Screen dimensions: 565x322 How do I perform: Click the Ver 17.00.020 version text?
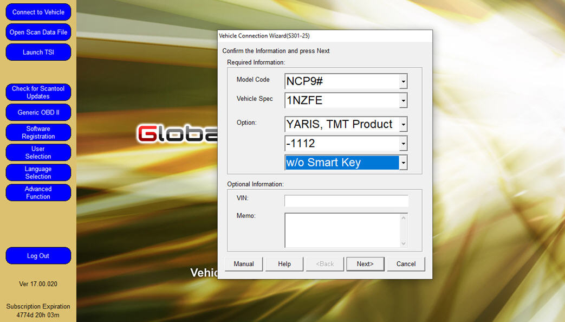tap(38, 284)
